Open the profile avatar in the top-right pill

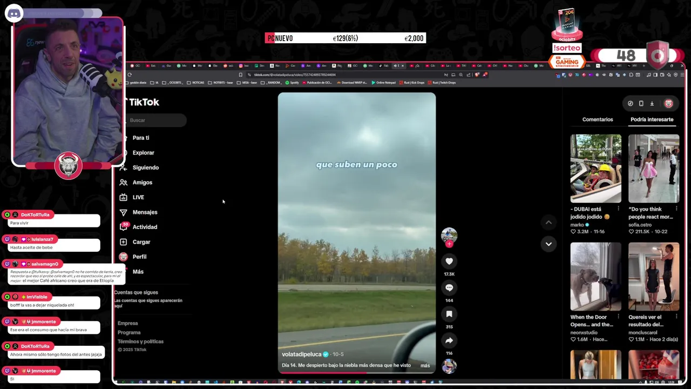tap(668, 103)
